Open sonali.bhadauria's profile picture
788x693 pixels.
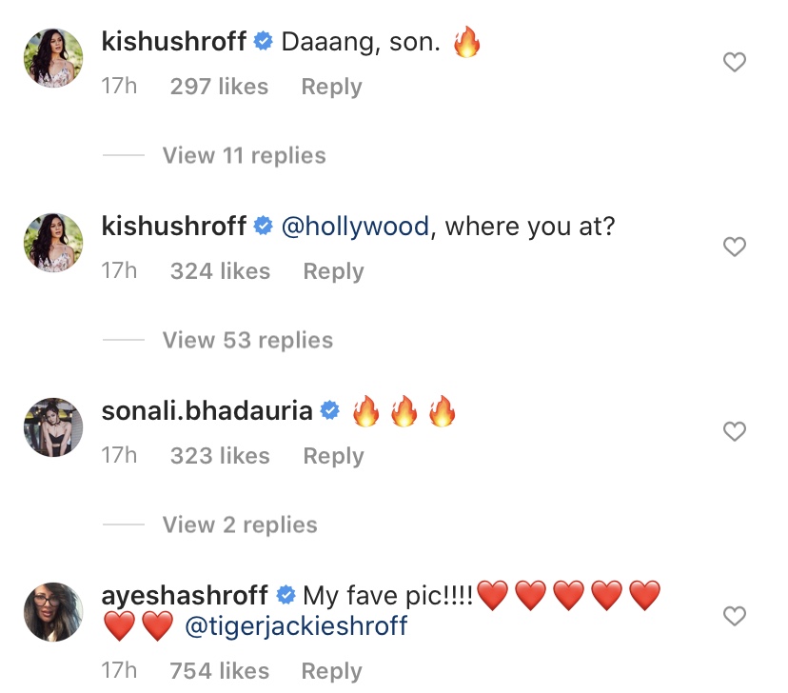[x=52, y=428]
